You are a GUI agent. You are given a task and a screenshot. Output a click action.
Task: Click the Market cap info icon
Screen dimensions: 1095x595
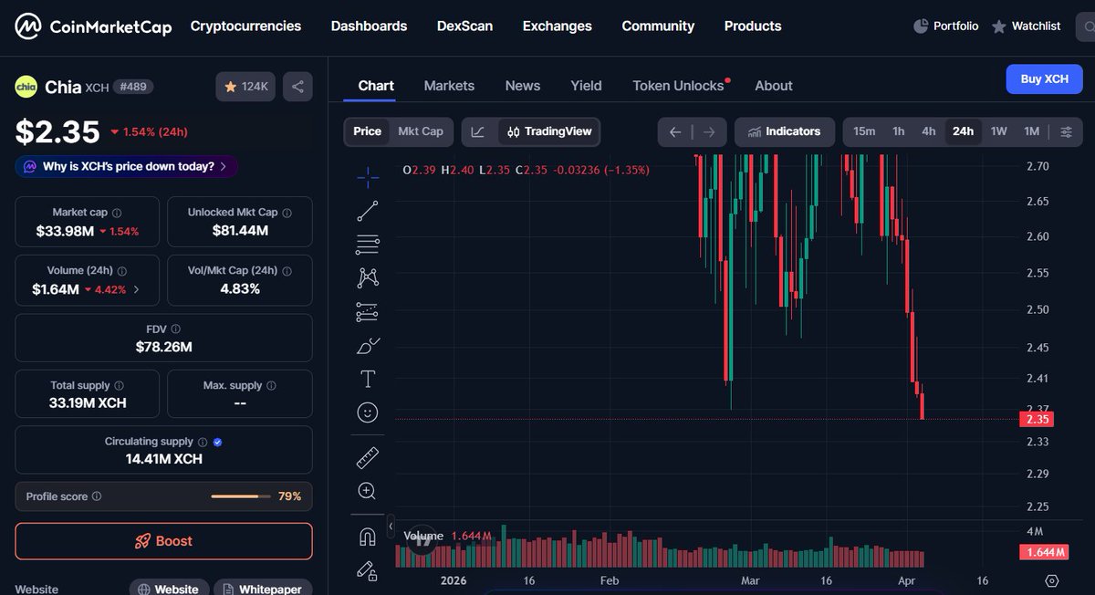[x=117, y=213]
